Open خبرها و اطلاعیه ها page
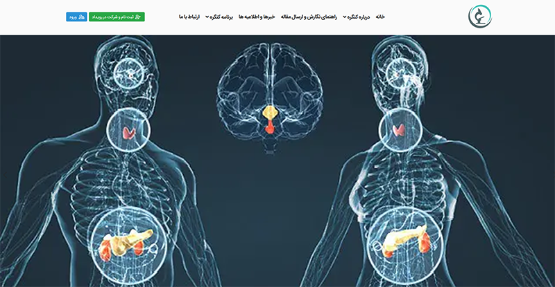The image size is (555, 287). click(x=257, y=17)
